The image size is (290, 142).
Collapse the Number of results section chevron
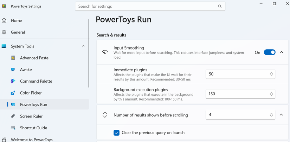click(x=281, y=115)
